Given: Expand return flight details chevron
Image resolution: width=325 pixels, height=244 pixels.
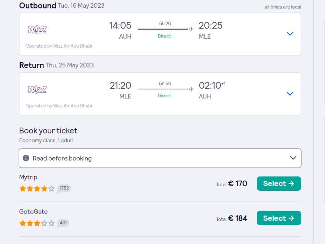Looking at the screenshot, I should coord(290,94).
